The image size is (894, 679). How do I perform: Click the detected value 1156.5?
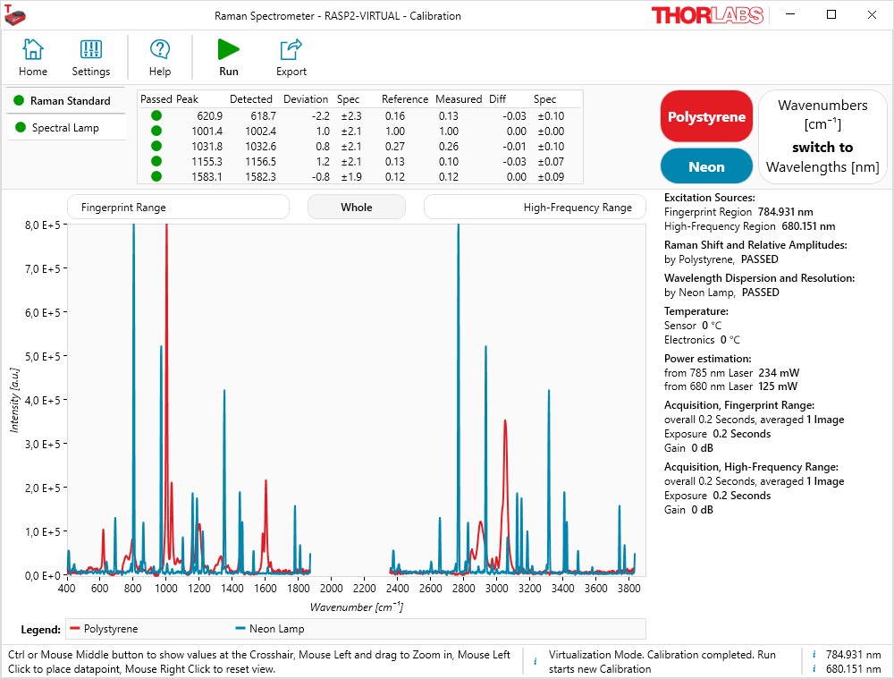[x=260, y=162]
